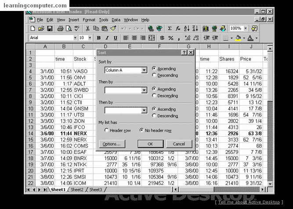Apply Currency style dollar icon
Image resolution: width=293 pixels, height=209 pixels.
point(162,38)
